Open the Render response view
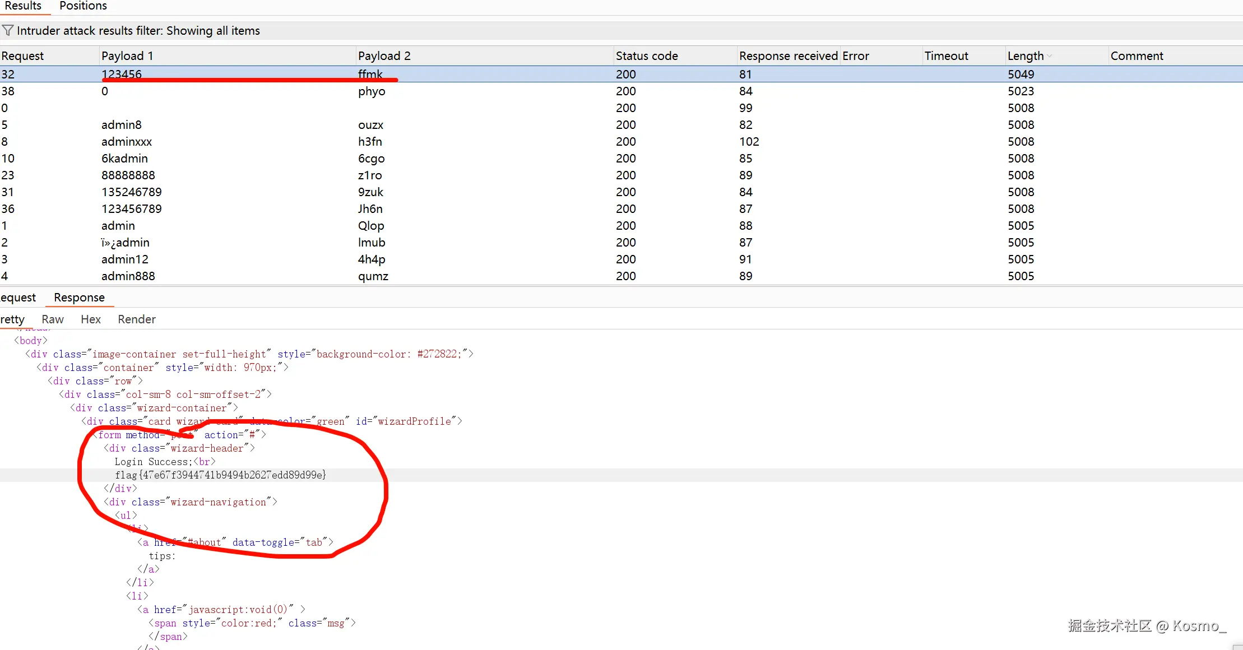This screenshot has width=1243, height=650. [x=136, y=319]
